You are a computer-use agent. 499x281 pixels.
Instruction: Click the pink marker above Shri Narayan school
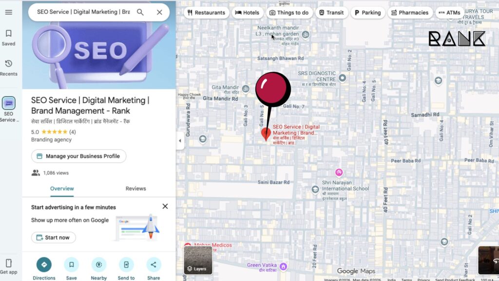pyautogui.click(x=339, y=172)
